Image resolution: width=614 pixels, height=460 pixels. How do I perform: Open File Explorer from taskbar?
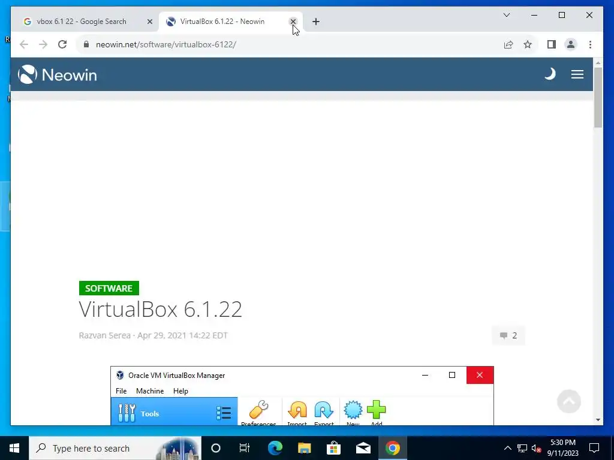304,448
